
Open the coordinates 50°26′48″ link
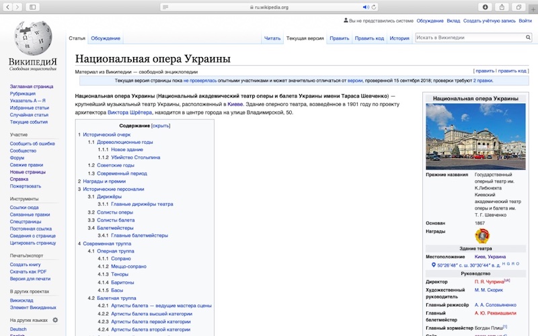pyautogui.click(x=469, y=265)
